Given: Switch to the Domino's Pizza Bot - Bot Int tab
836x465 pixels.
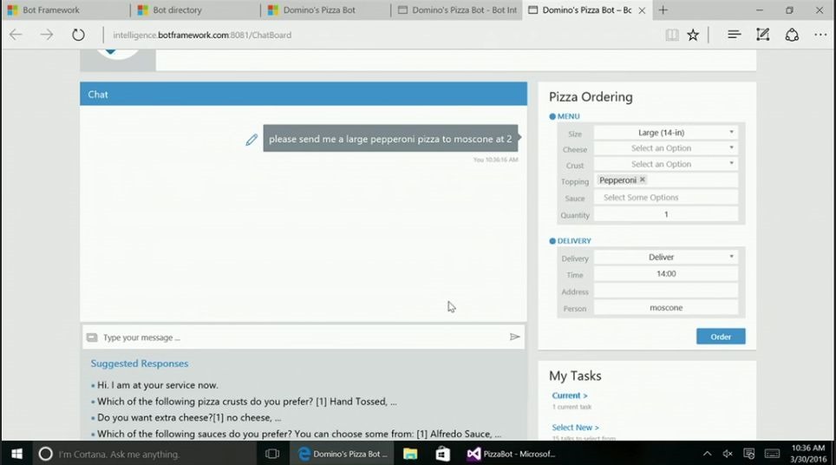Looking at the screenshot, I should (456, 10).
